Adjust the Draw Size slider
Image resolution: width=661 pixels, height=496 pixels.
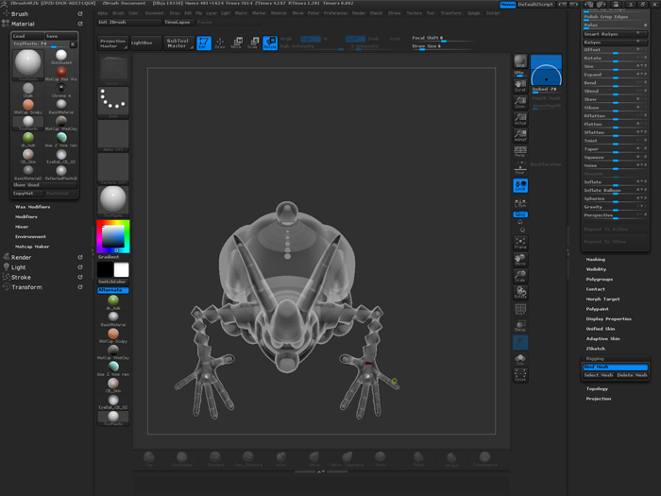coord(443,46)
